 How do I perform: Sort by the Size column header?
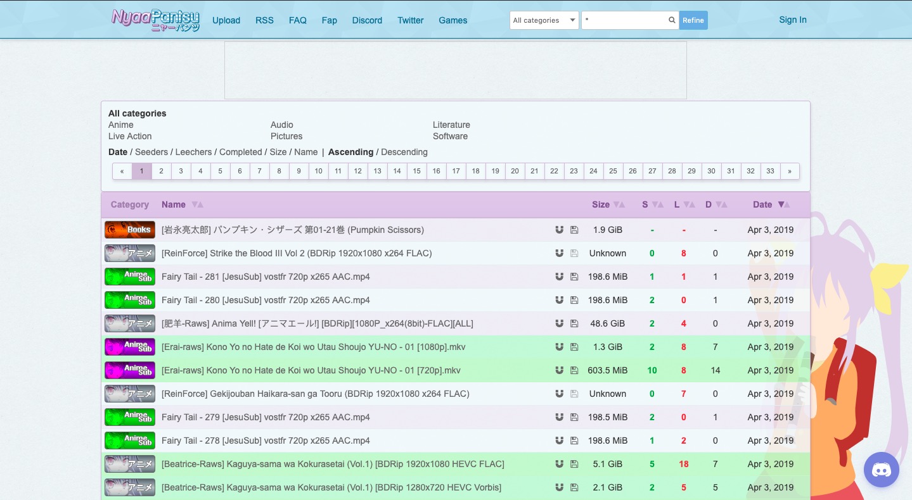pyautogui.click(x=600, y=204)
